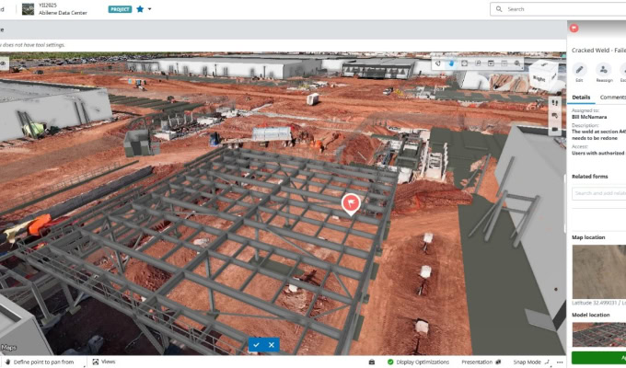
Task: Click the Edit pencil icon
Action: point(579,70)
